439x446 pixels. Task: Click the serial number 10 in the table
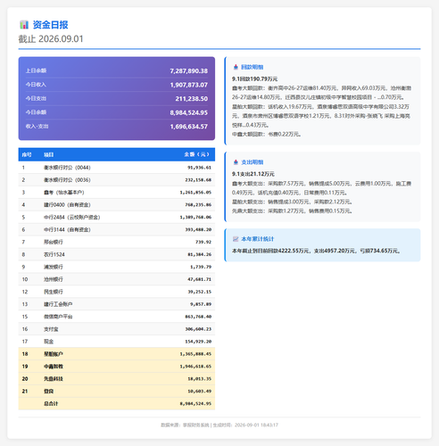[25, 279]
